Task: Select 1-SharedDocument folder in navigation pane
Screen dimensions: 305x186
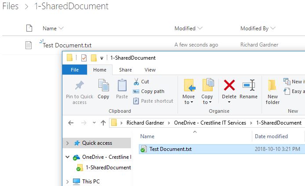Action: (x=108, y=168)
